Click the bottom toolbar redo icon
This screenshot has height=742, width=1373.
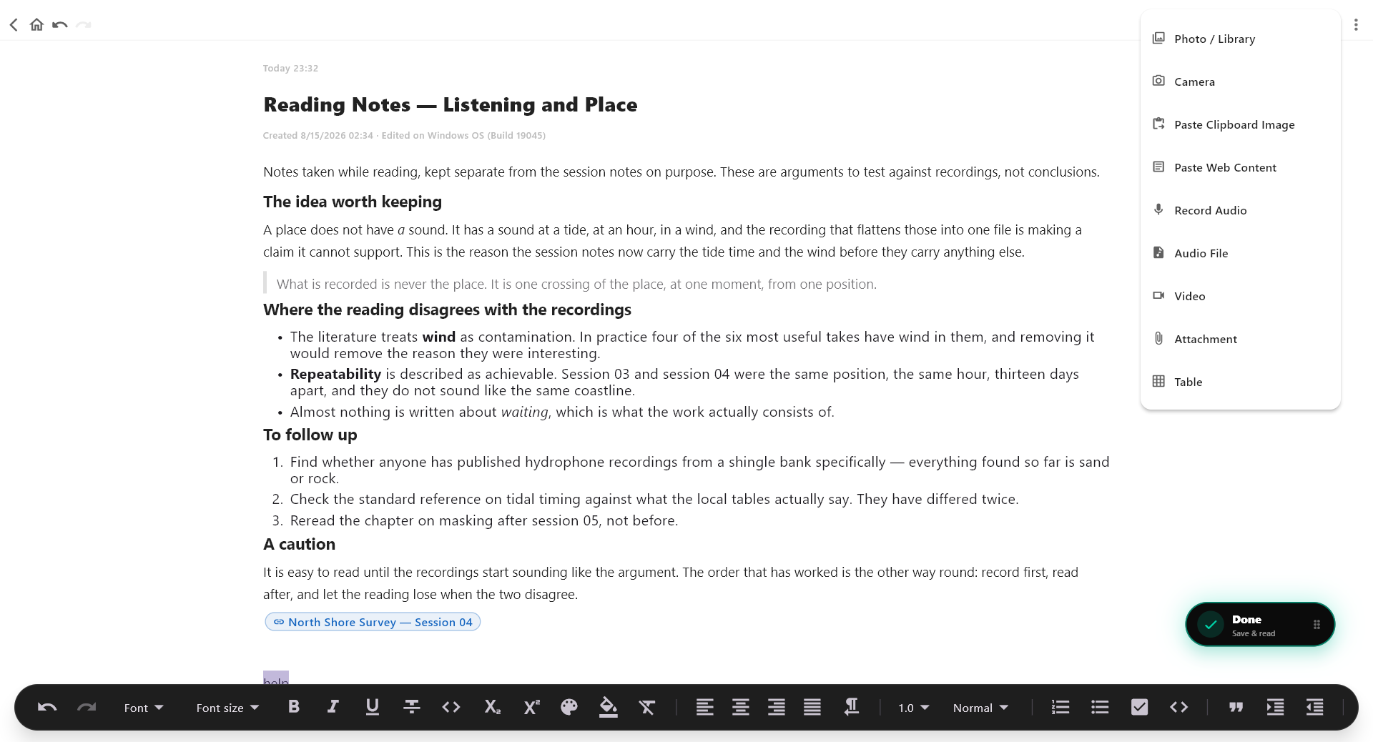pos(87,708)
